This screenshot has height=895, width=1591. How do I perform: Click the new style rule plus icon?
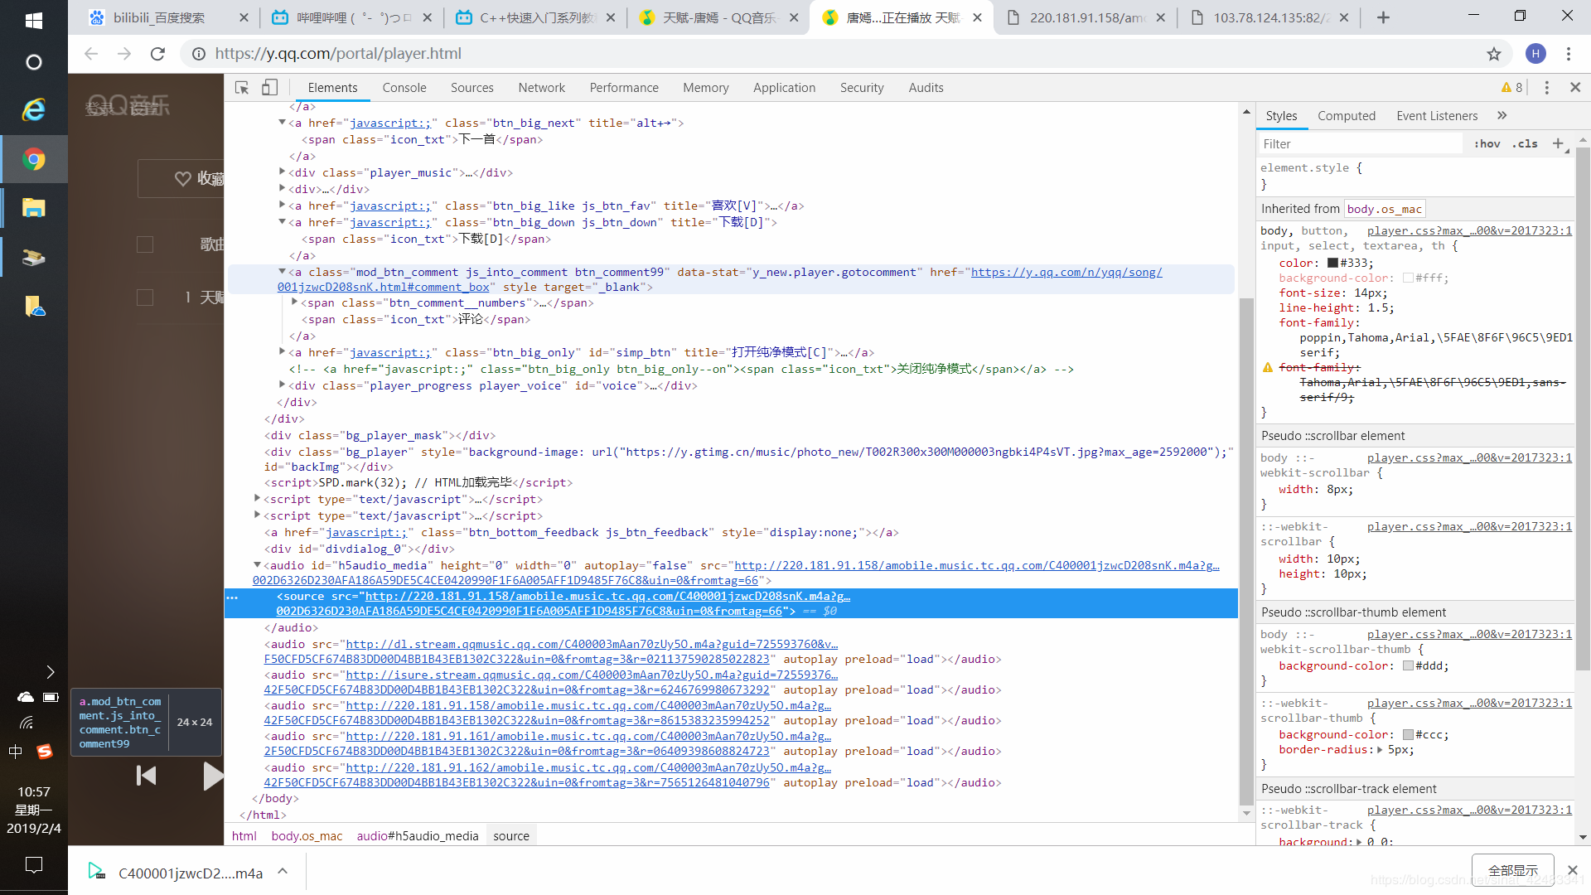click(x=1558, y=143)
